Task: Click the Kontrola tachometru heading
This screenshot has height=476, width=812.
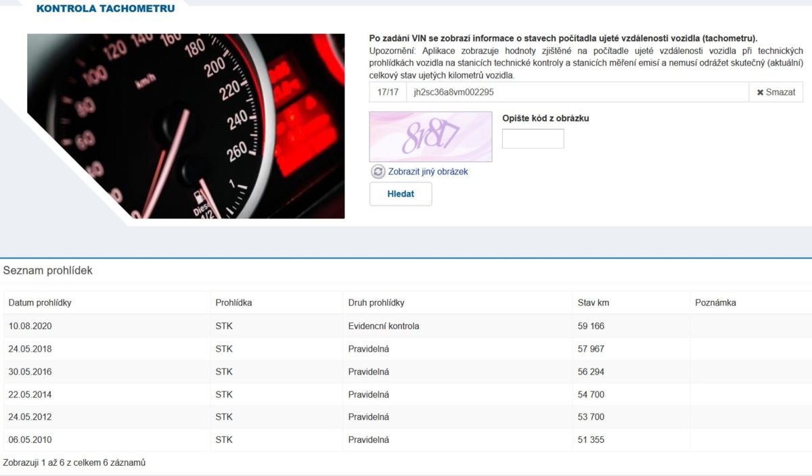Action: tap(105, 9)
